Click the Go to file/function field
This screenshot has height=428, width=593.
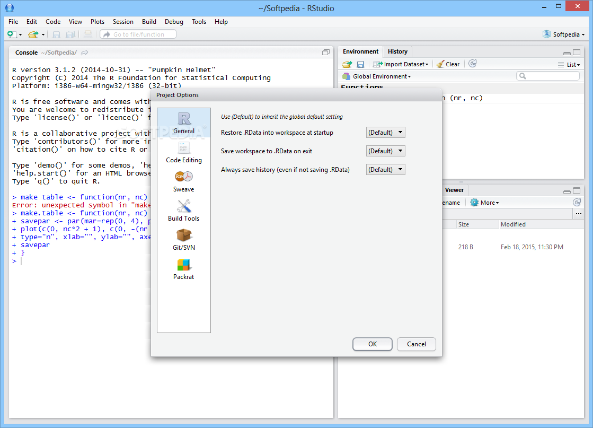[x=138, y=34]
